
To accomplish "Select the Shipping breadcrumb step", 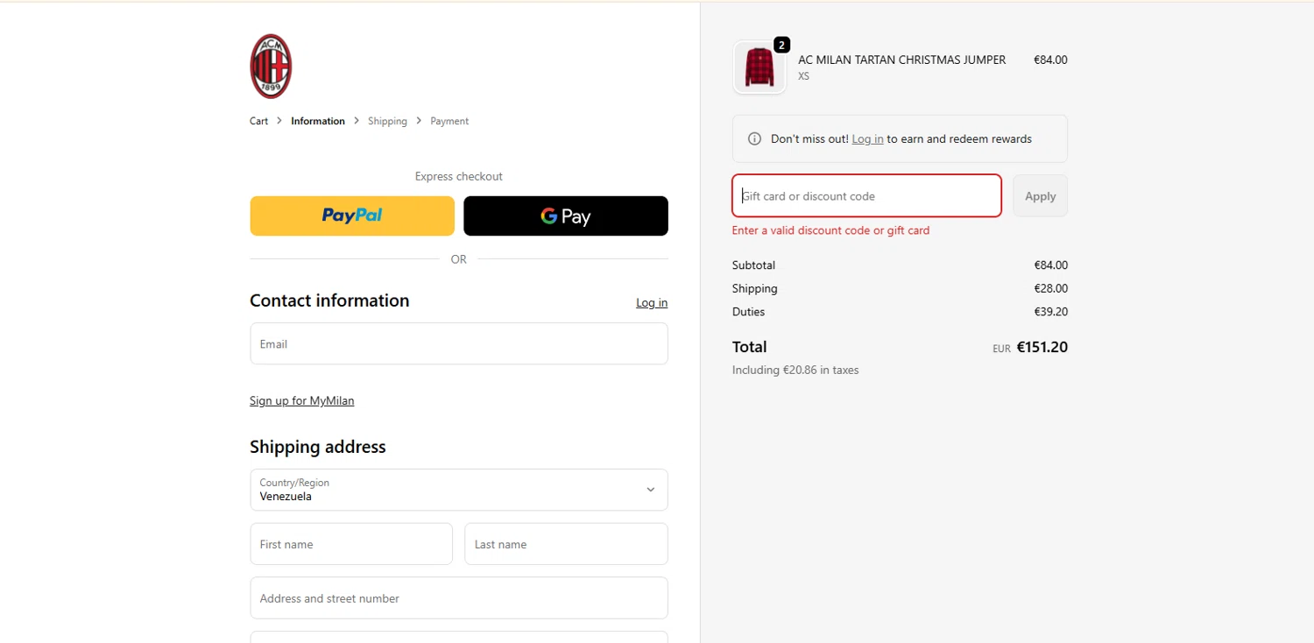I will [x=387, y=121].
